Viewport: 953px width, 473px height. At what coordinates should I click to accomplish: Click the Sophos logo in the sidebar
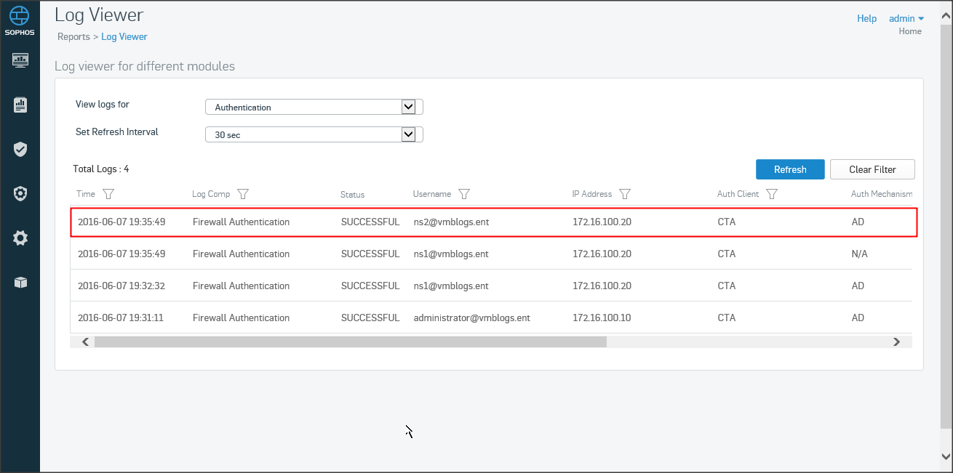[20, 20]
